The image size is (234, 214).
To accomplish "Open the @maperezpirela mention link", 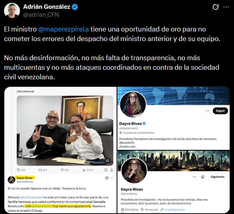I will click(x=63, y=29).
